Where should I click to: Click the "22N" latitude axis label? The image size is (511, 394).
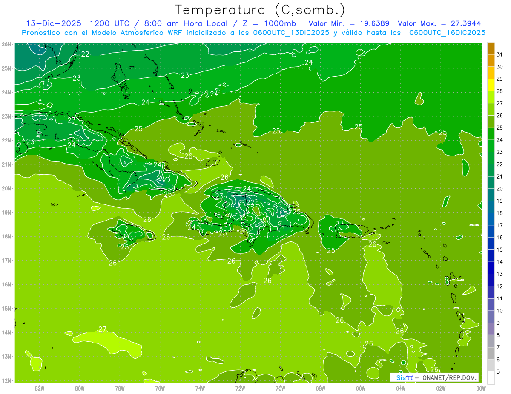pos(6,140)
